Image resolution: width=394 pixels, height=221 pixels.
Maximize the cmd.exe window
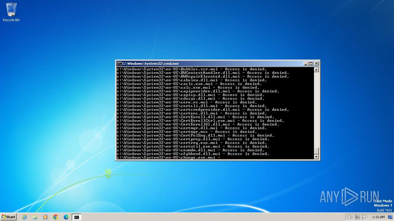(x=311, y=64)
